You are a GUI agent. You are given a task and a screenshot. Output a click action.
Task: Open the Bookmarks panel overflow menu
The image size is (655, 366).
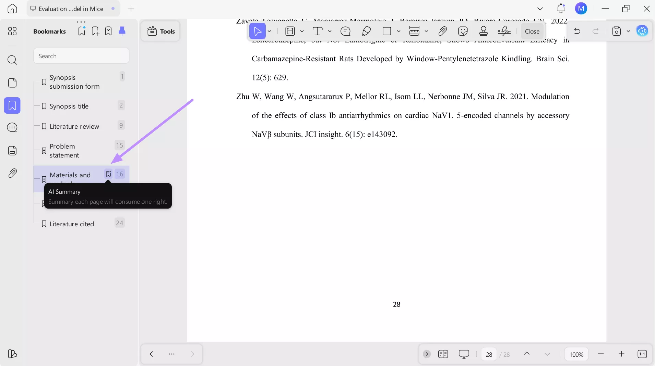(81, 22)
